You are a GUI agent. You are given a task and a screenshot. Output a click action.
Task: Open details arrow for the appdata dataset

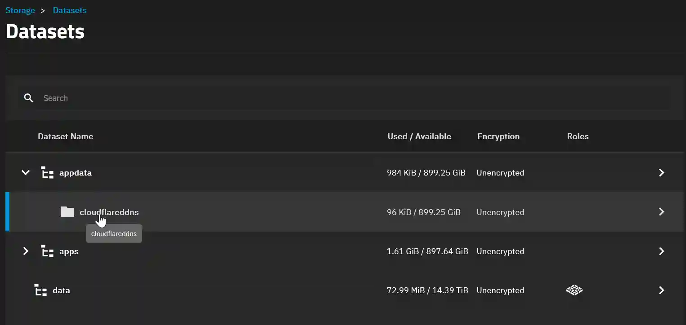tap(661, 172)
